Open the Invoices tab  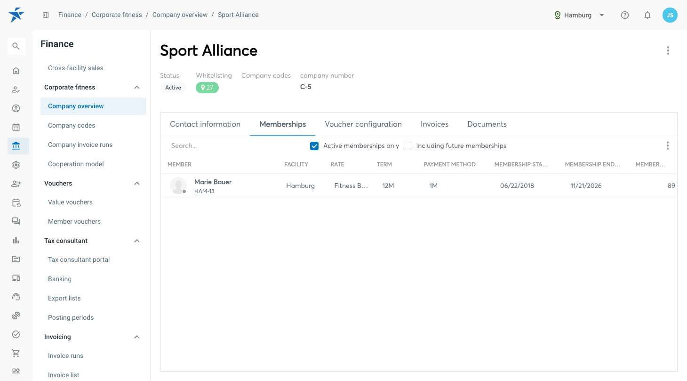pos(434,124)
